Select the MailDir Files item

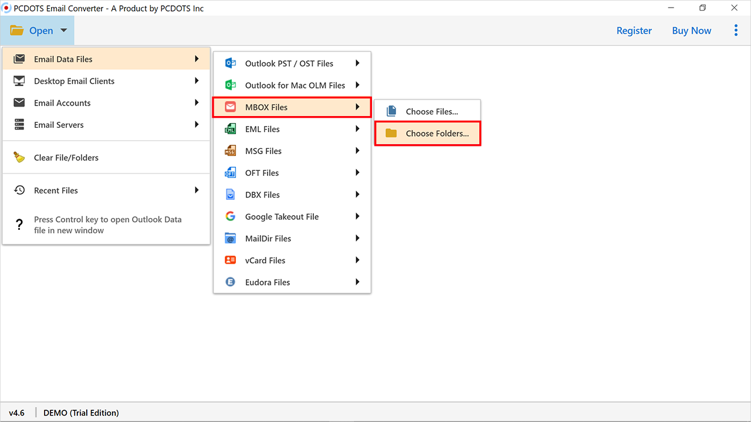coord(292,238)
